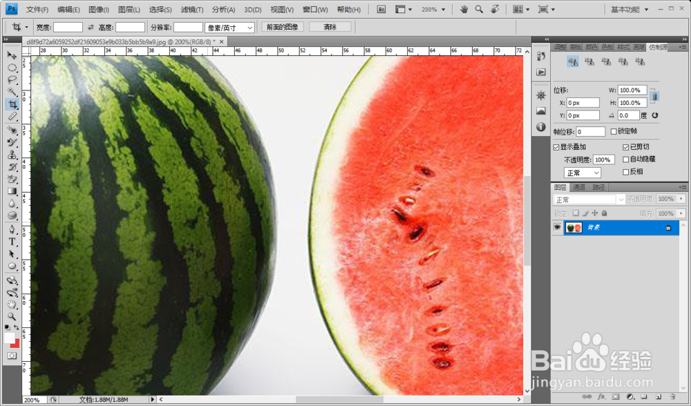The height and width of the screenshot is (406, 691).
Task: Reset transform in Clone Source panel
Action: click(x=655, y=115)
